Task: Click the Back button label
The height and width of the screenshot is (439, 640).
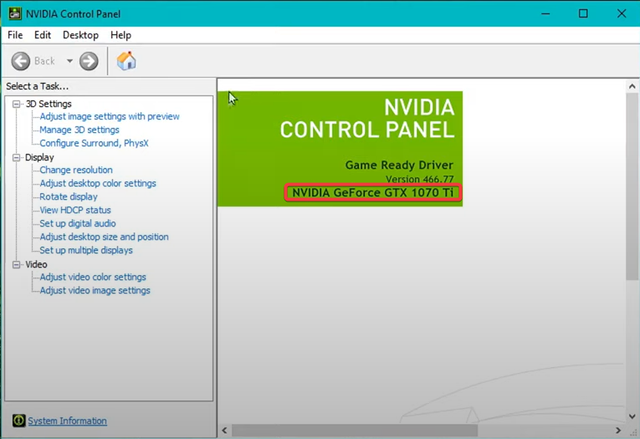Action: (x=44, y=61)
